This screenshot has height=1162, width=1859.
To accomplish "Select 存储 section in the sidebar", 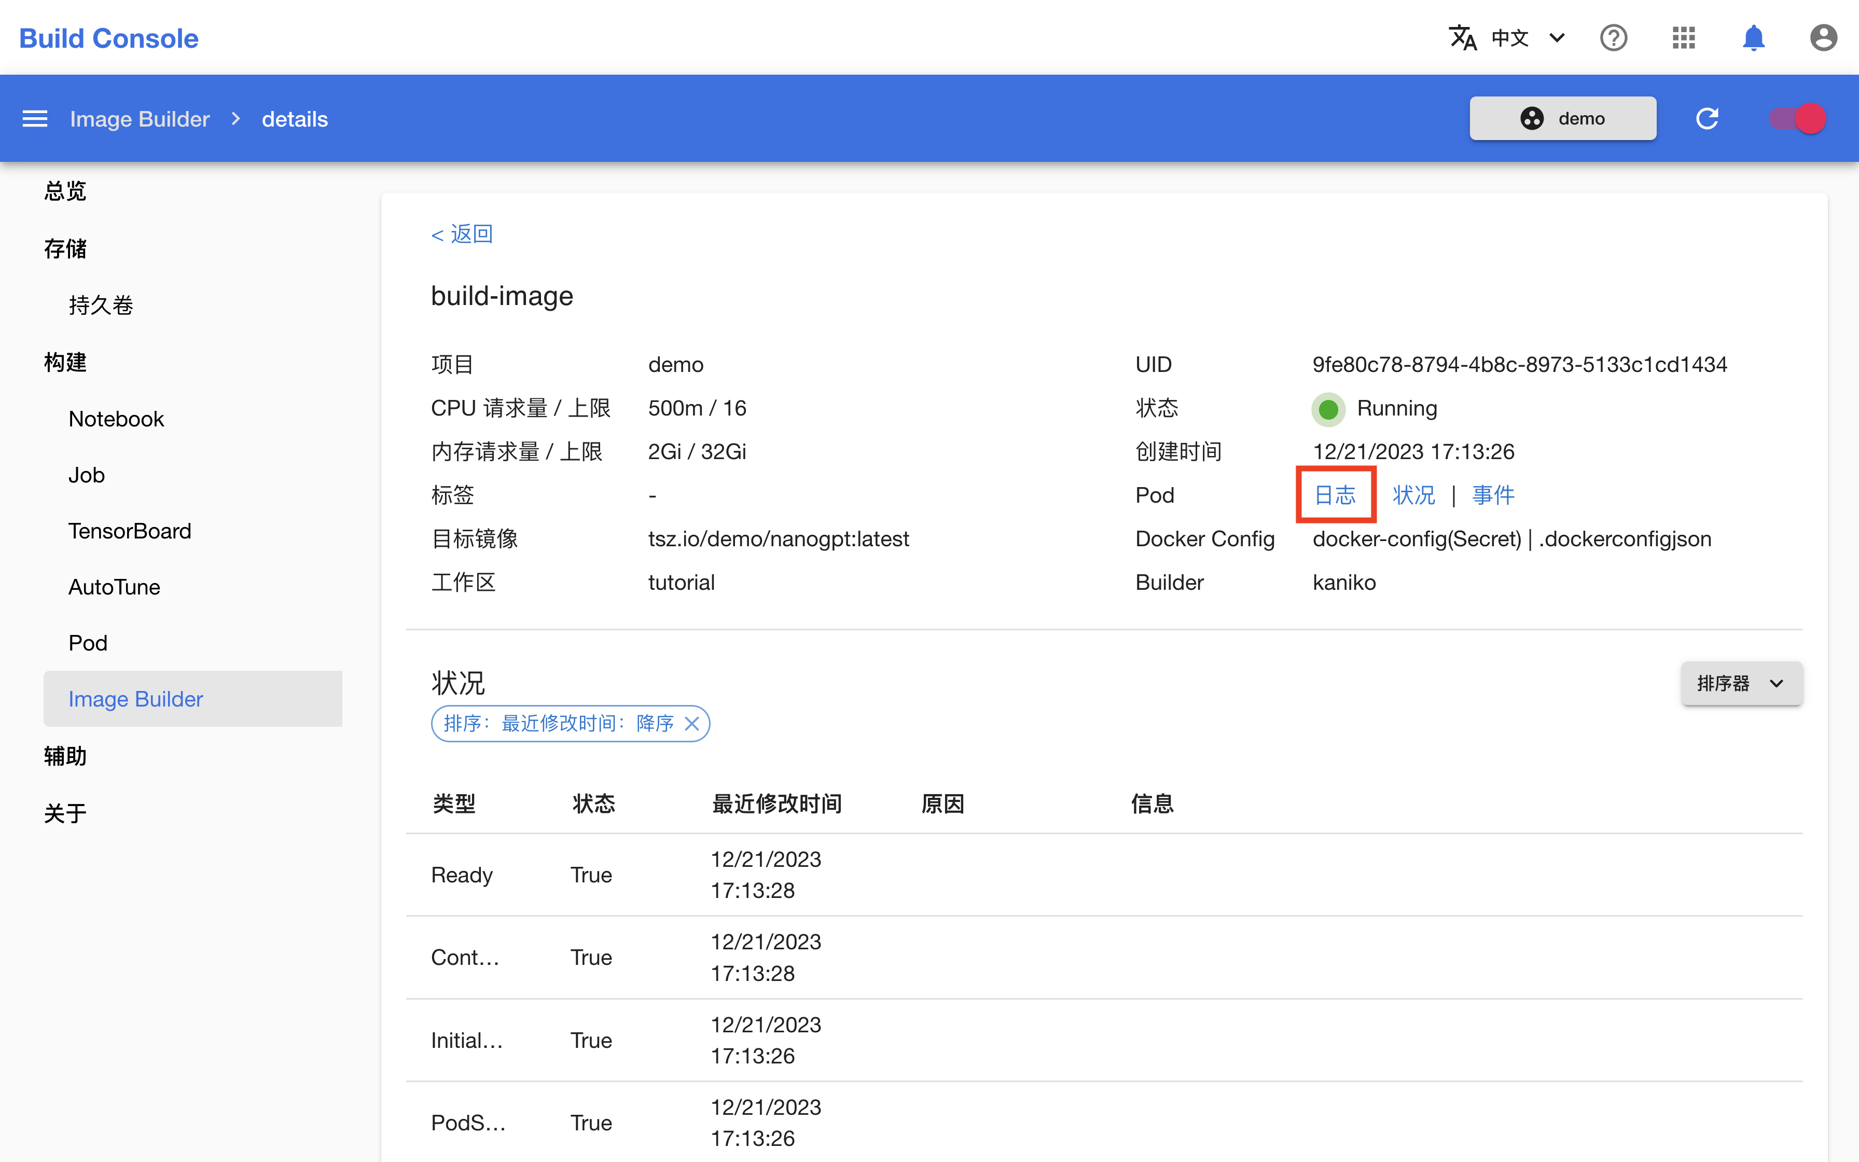I will tap(65, 248).
